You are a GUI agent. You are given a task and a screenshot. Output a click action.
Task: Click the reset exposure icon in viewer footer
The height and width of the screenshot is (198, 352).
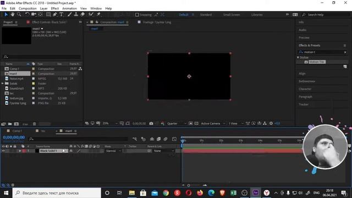271,123
